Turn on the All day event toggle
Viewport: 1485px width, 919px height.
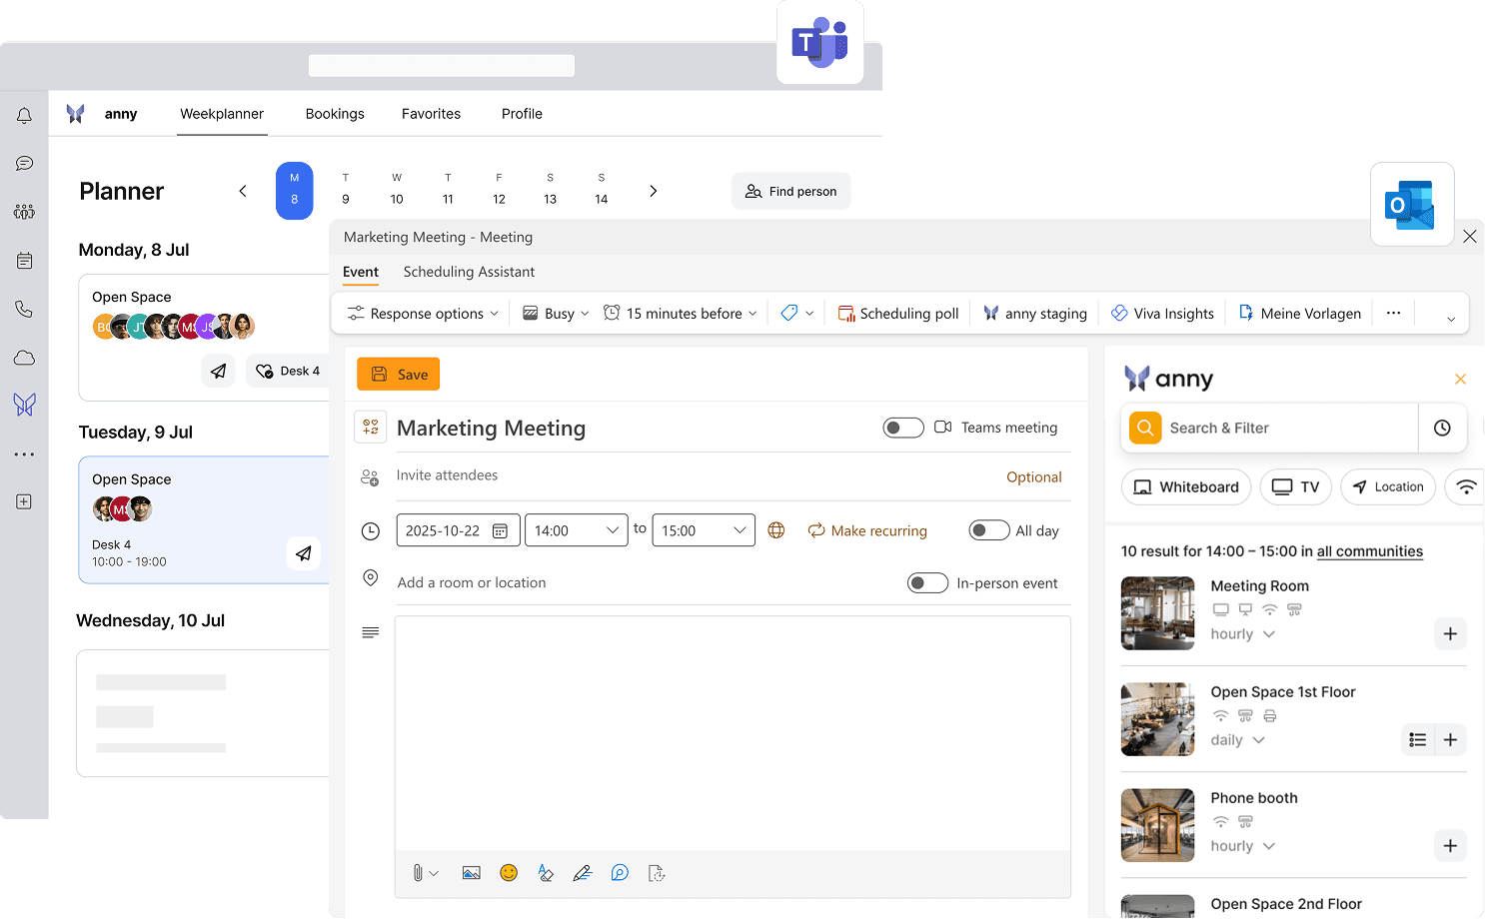coord(988,530)
